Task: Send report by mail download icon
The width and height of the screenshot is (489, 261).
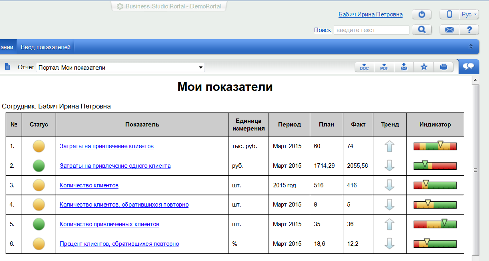Action: [x=404, y=67]
